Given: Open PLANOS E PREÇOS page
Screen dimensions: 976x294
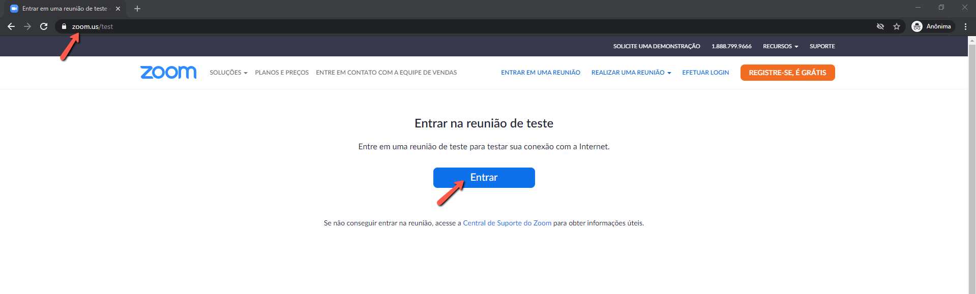Looking at the screenshot, I should point(282,73).
